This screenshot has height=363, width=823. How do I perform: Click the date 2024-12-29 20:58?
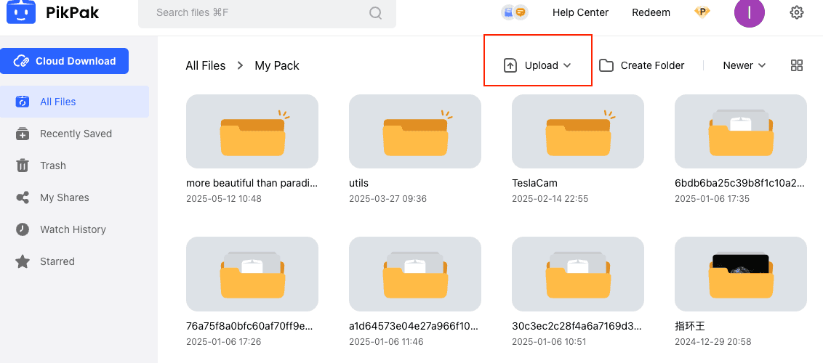(712, 342)
